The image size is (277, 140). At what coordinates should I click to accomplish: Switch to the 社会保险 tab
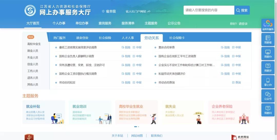point(105,38)
